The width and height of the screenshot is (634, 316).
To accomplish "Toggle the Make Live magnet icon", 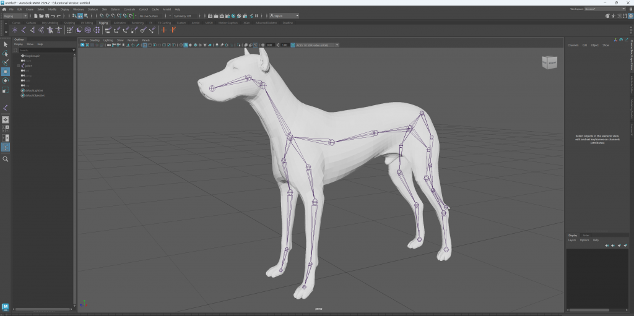I will pos(131,15).
